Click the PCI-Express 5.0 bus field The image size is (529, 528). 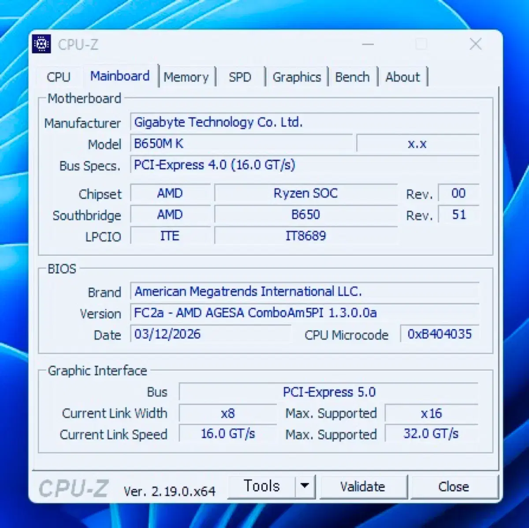click(329, 392)
